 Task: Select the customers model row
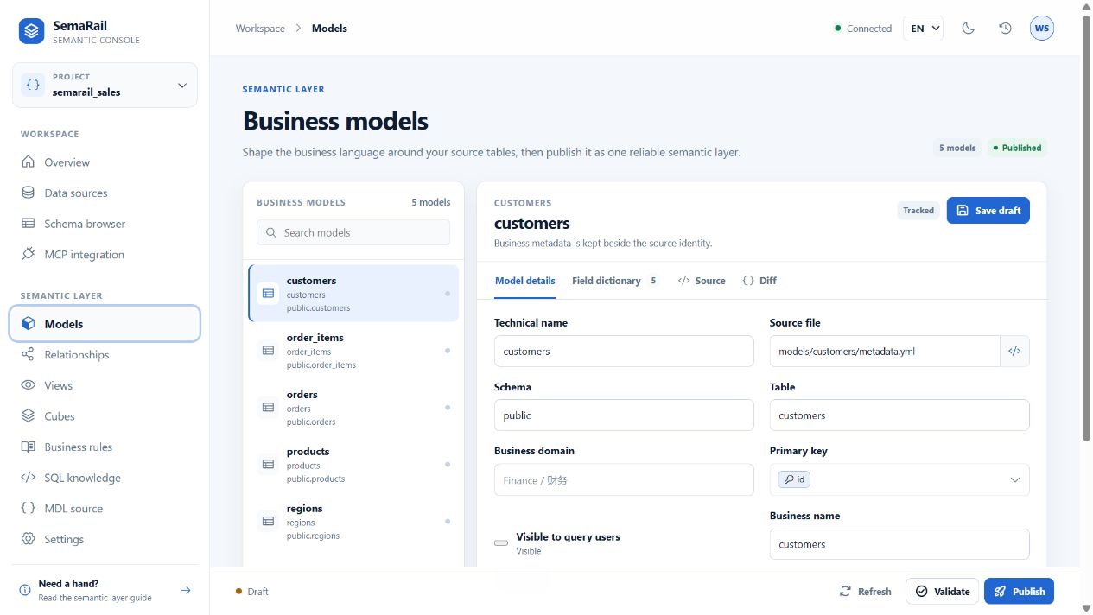pyautogui.click(x=353, y=294)
